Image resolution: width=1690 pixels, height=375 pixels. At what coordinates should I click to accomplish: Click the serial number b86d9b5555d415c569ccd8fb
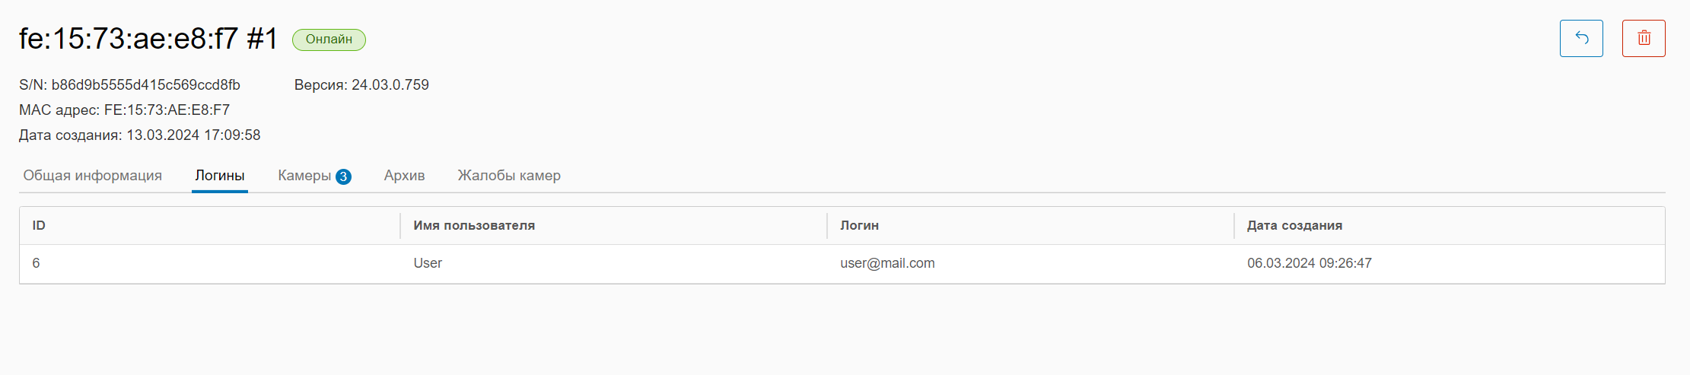click(145, 85)
